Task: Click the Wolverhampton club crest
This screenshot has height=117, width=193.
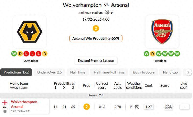Action: [30, 32]
